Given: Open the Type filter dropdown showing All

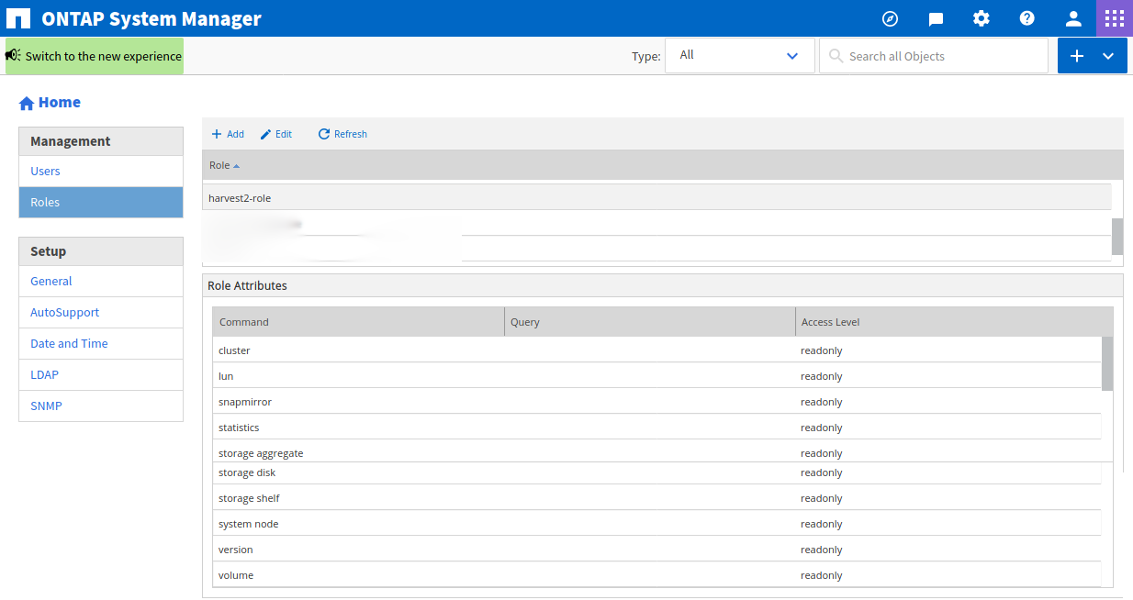Looking at the screenshot, I should tap(740, 55).
